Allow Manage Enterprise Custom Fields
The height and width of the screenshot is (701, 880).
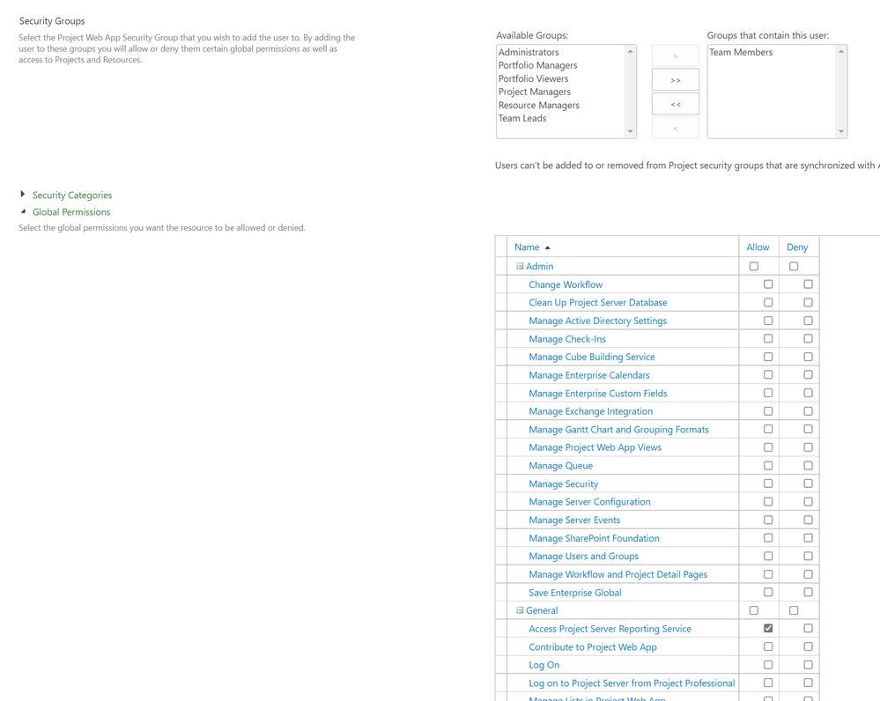(x=768, y=393)
